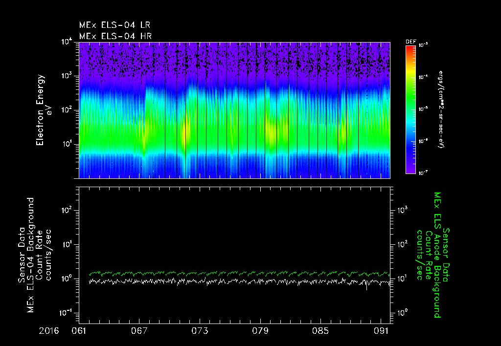Click the 10^2 tick on the right green-labelled axis

click(402, 245)
